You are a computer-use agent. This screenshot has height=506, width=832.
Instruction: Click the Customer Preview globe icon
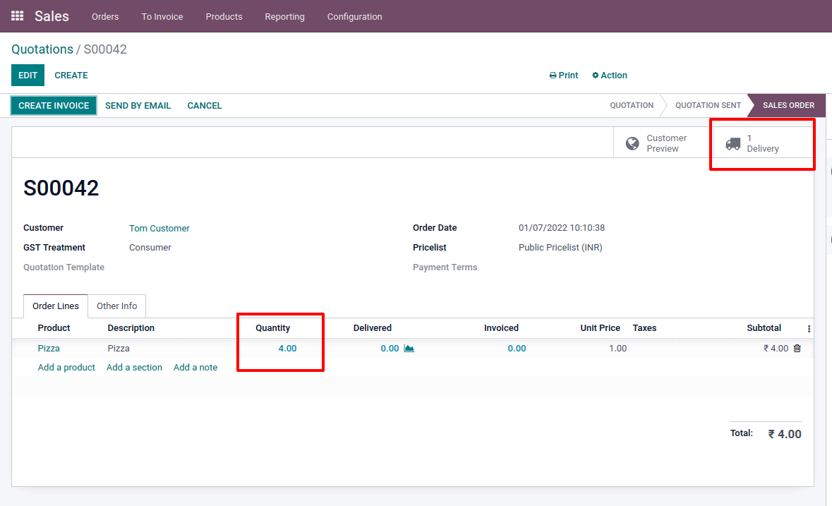click(x=632, y=143)
